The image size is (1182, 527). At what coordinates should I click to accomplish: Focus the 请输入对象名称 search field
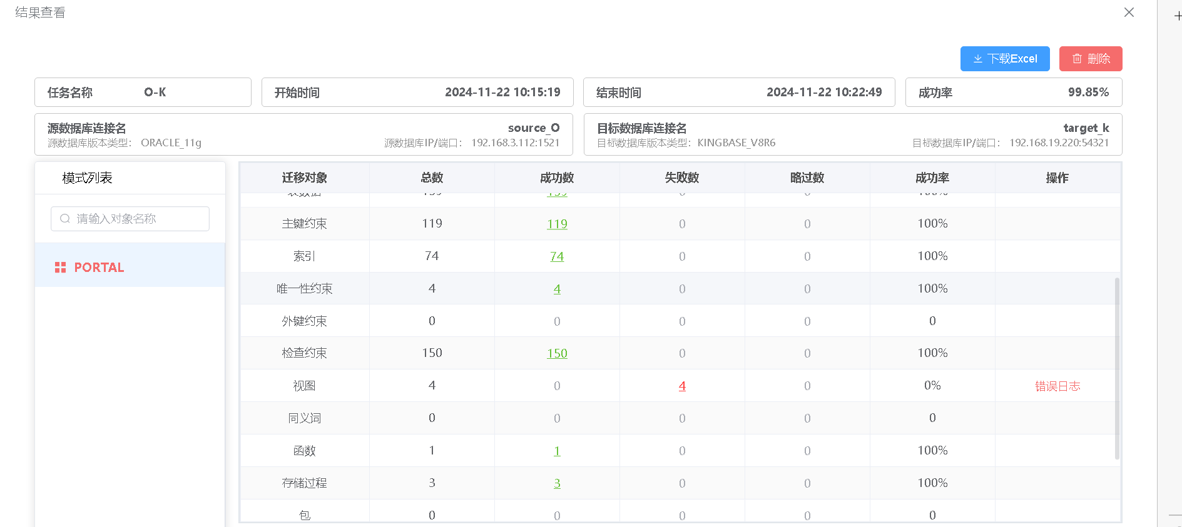coord(130,219)
